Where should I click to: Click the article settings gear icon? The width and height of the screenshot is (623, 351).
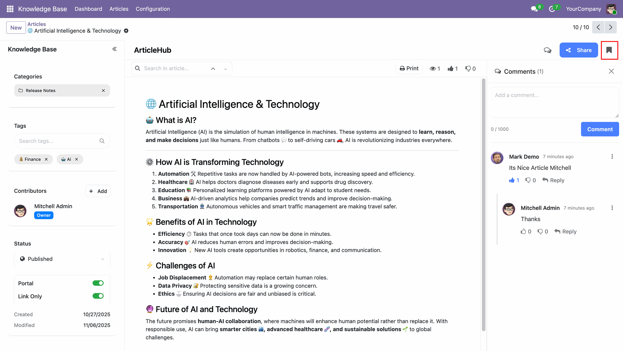(x=126, y=31)
